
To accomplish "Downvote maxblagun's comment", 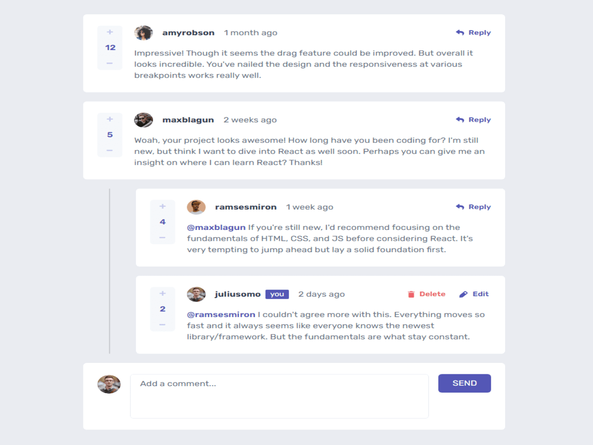I will pos(110,150).
